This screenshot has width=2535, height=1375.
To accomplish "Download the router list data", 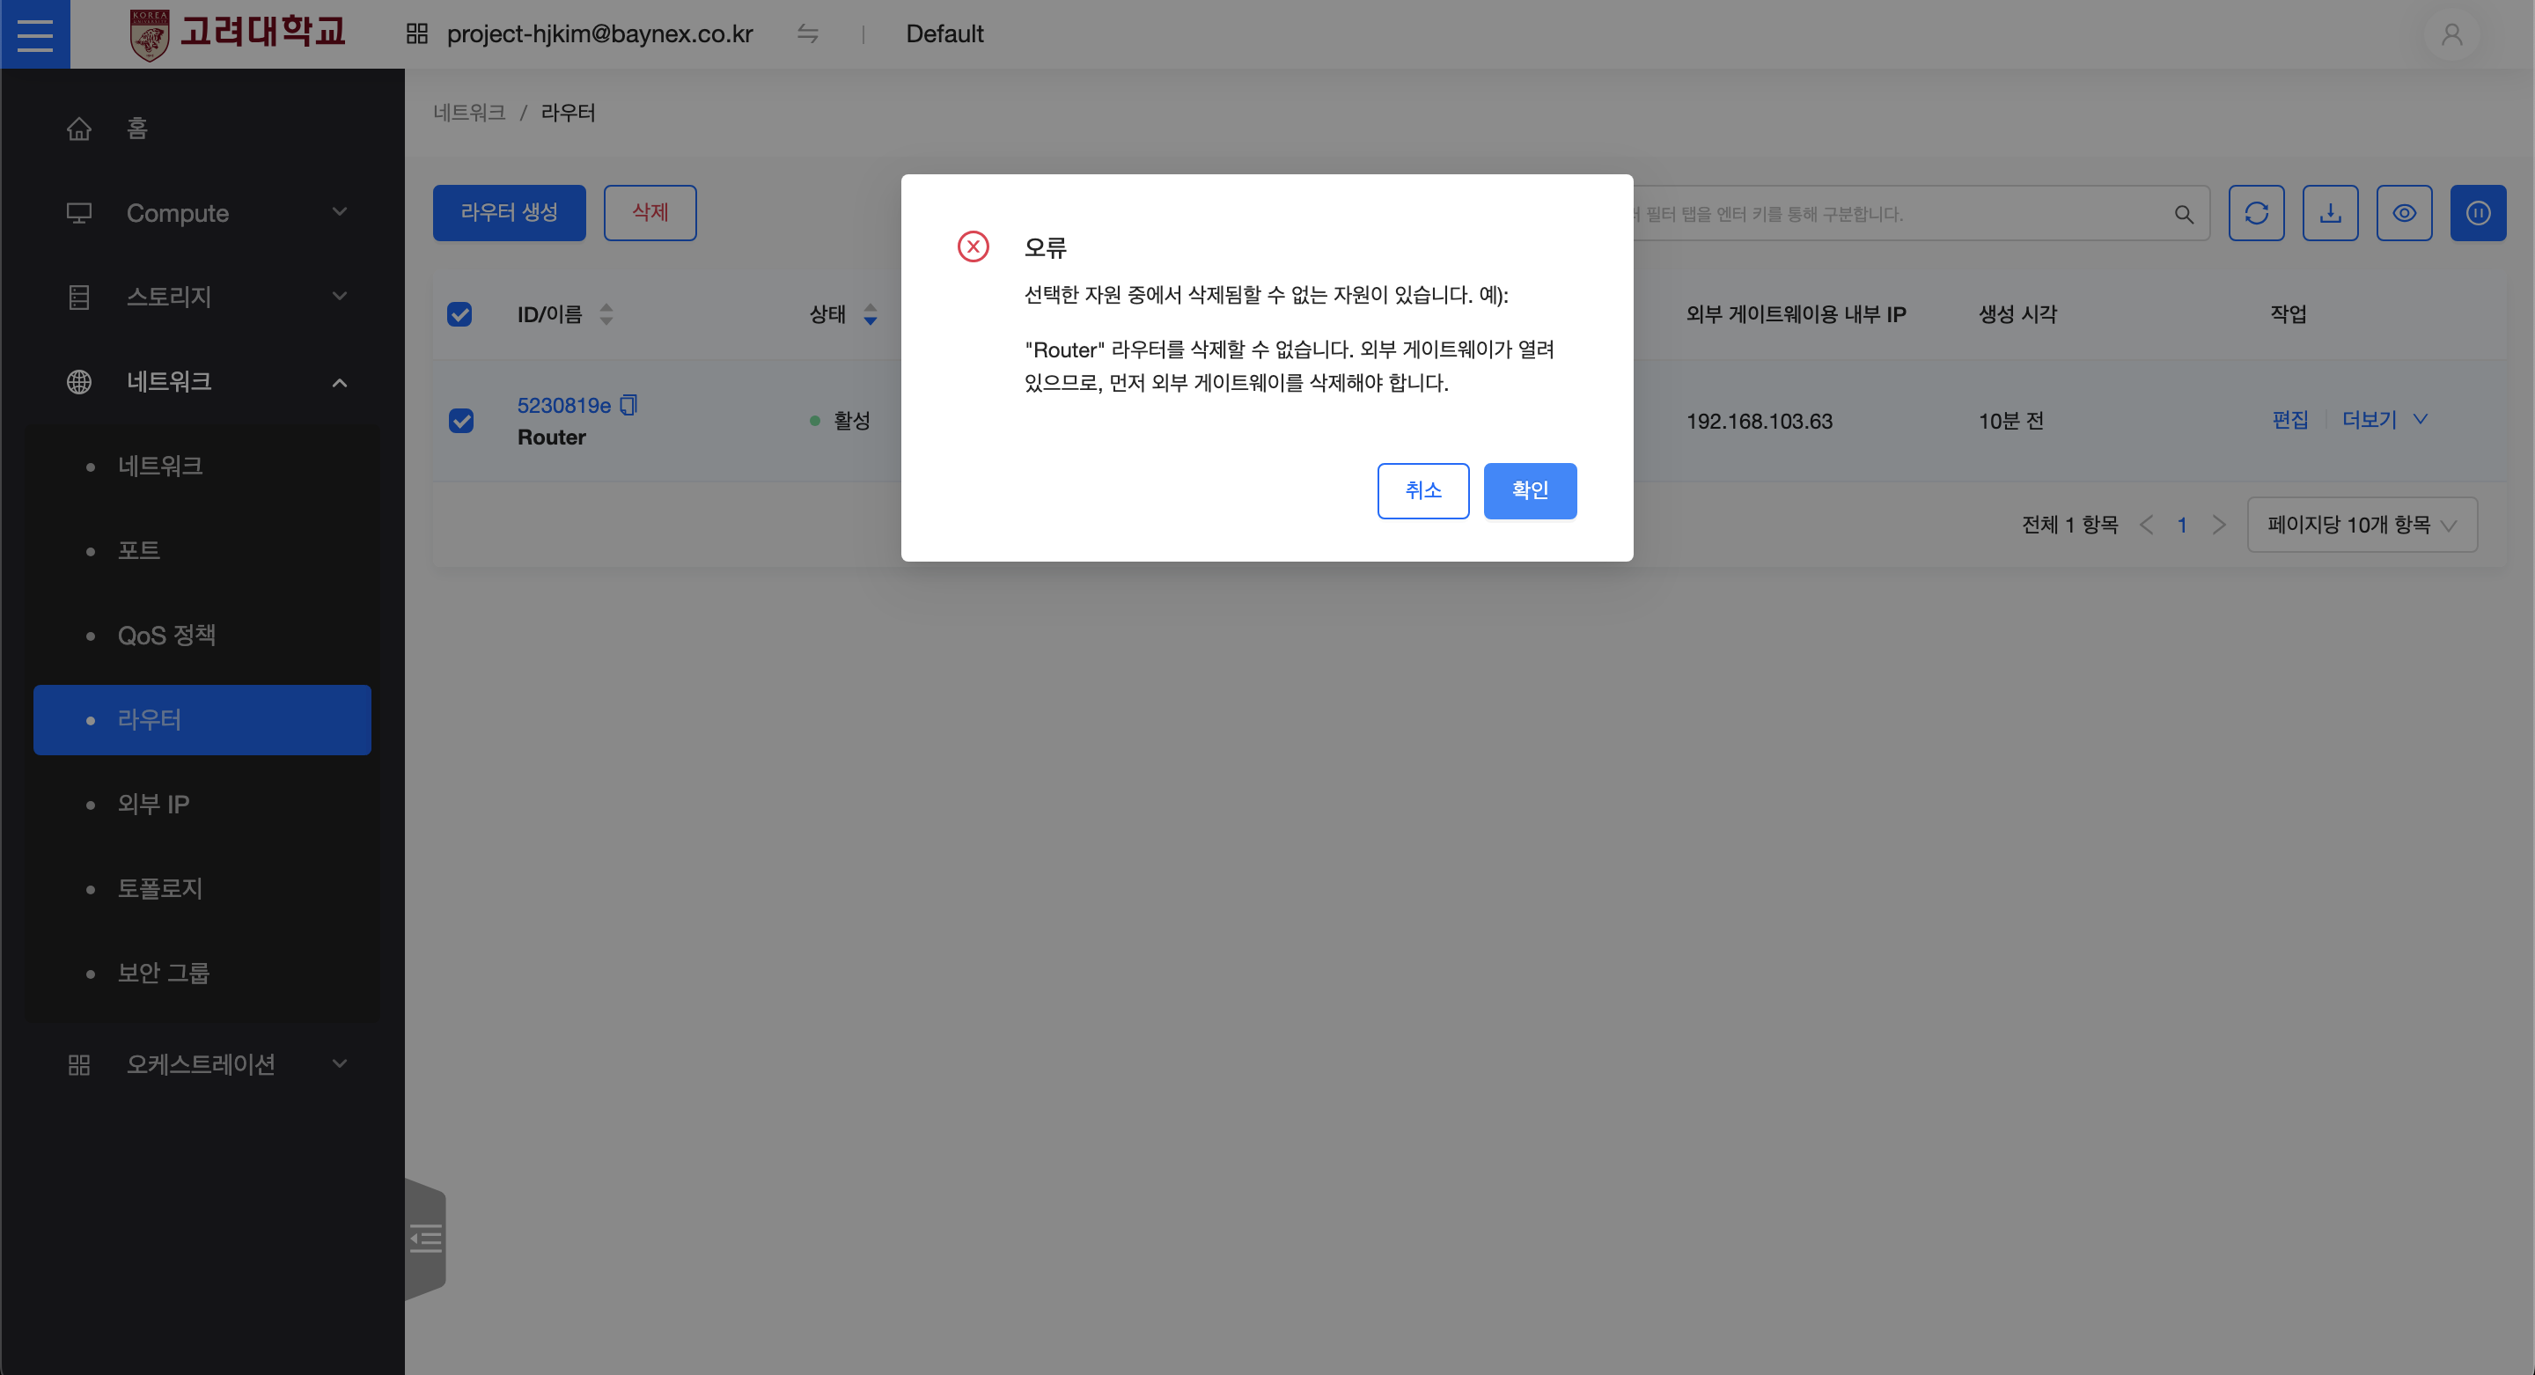I will pos(2330,213).
